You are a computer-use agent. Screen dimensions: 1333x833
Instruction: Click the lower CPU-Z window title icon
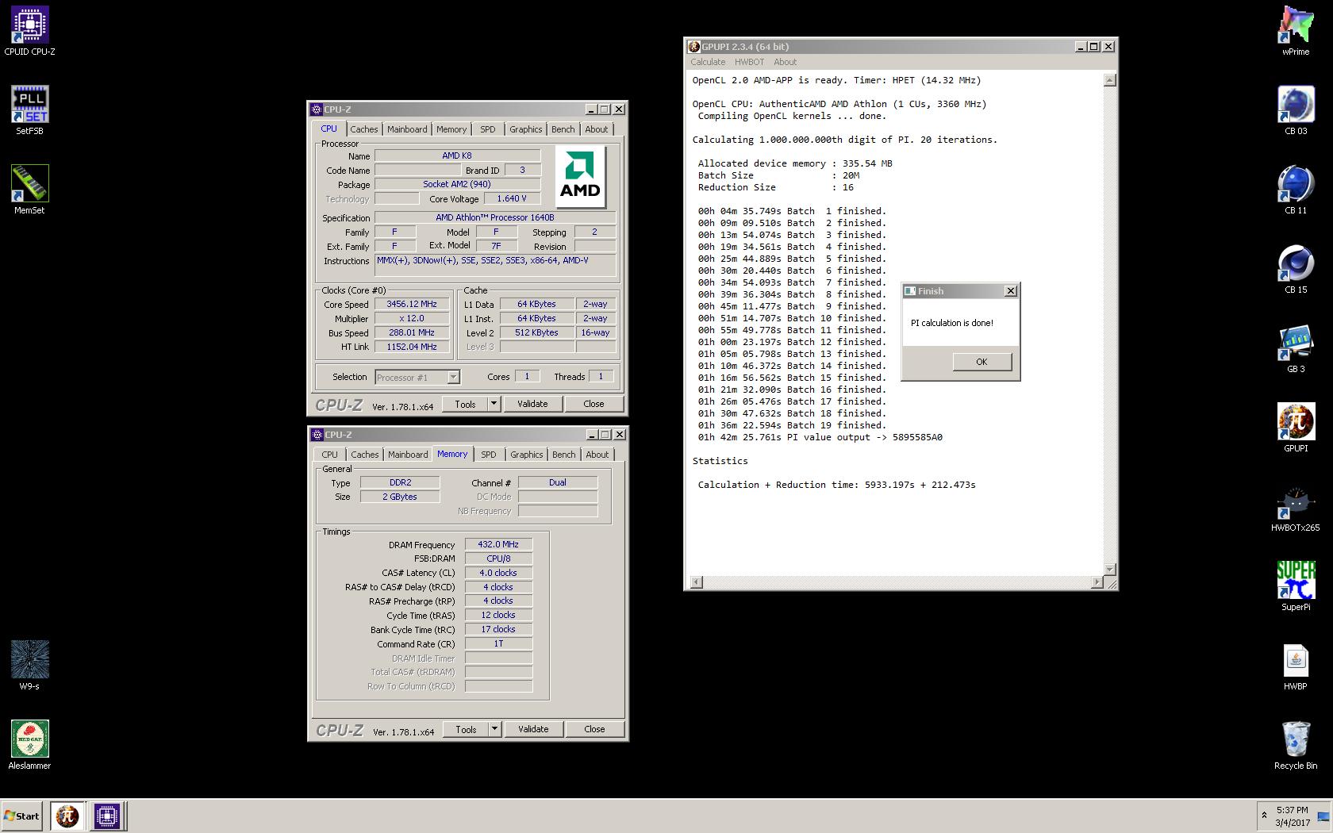click(317, 435)
